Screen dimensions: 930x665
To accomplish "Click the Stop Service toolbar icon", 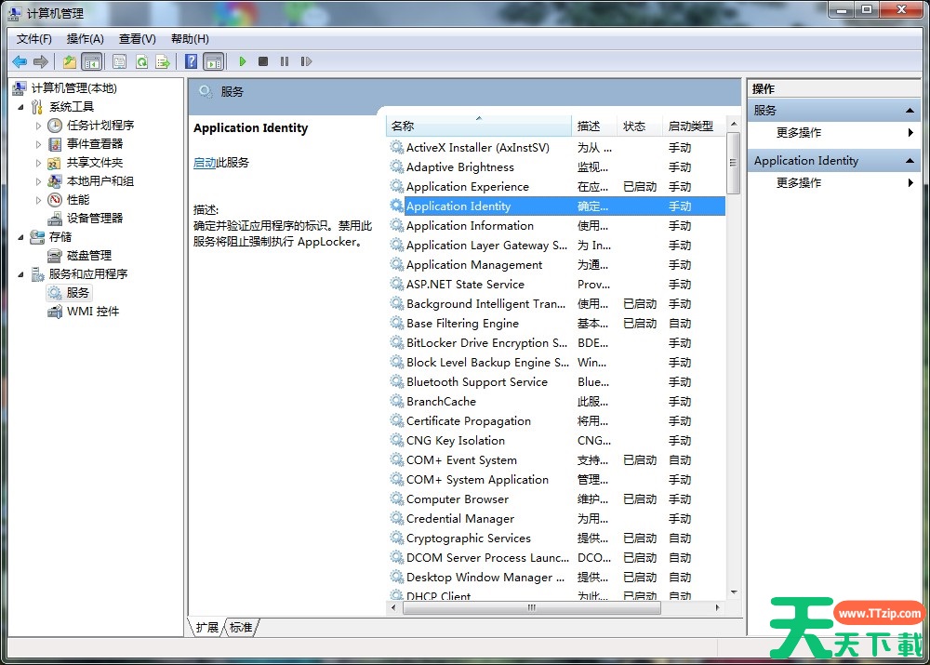I will (263, 61).
